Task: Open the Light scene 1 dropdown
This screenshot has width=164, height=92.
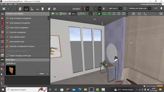Action: click(x=121, y=8)
